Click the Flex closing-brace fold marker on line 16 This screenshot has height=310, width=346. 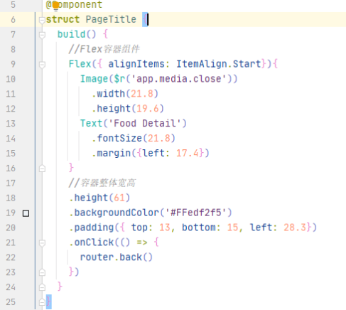(x=42, y=169)
